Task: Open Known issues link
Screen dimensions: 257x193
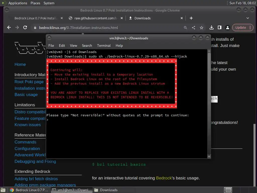Action: [28, 125]
